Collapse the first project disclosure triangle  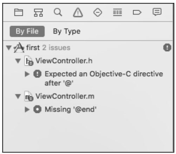tap(9, 48)
